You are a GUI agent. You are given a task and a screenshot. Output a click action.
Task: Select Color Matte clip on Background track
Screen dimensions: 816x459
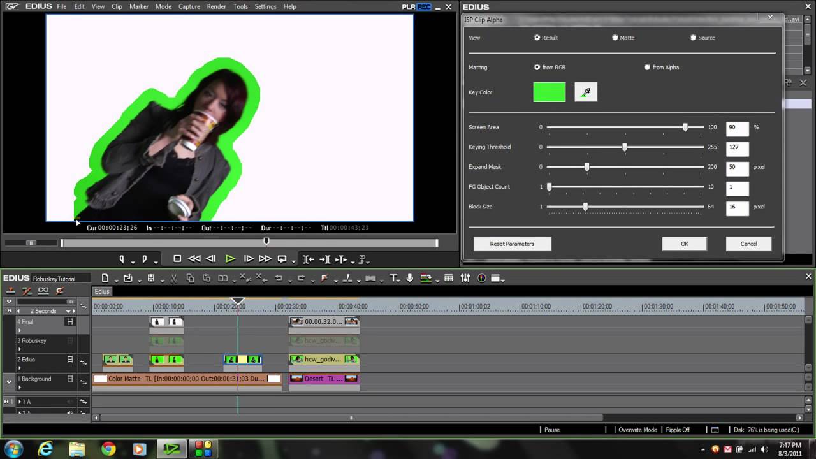coord(187,379)
